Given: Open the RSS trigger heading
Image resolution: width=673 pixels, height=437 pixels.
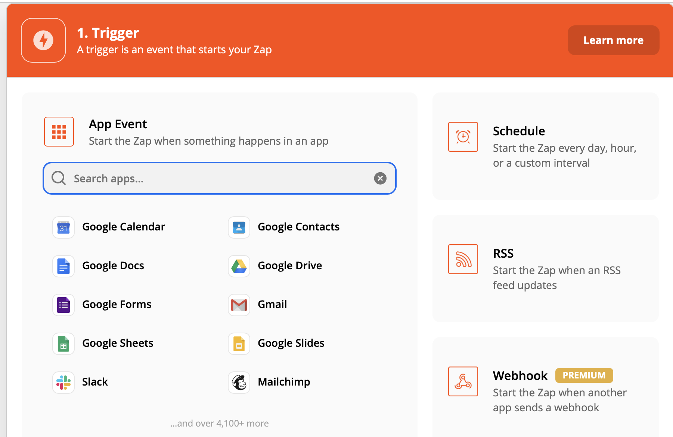Looking at the screenshot, I should [x=503, y=254].
